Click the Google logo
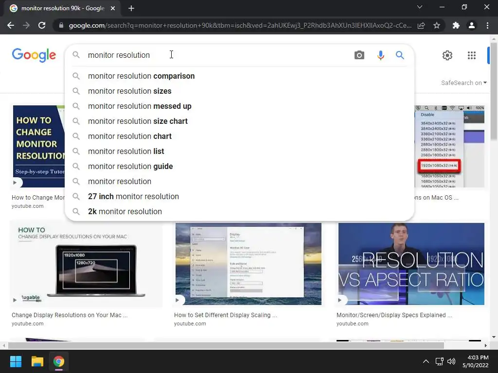This screenshot has width=498, height=373. coord(34,55)
